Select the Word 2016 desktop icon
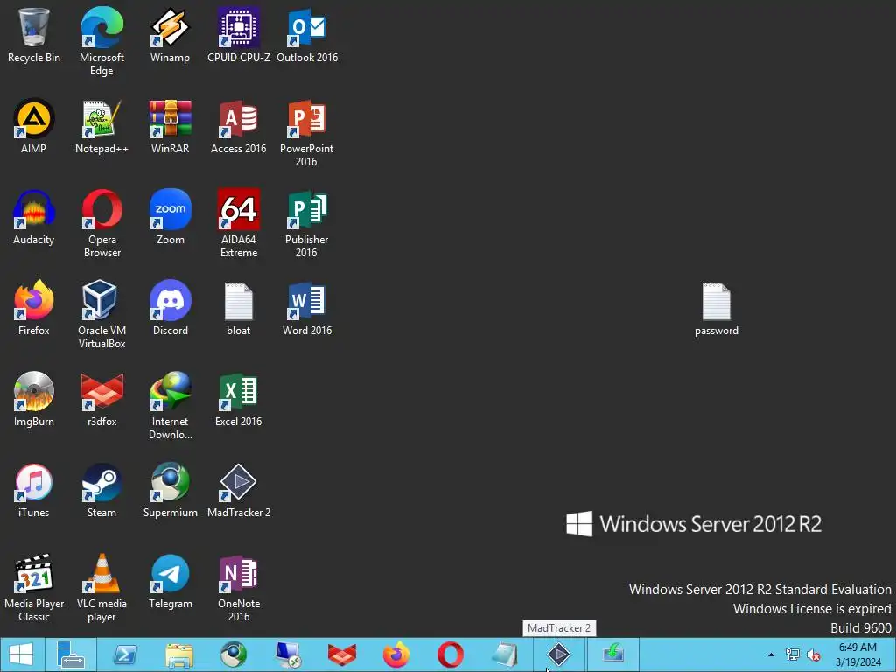Viewport: 896px width, 672px height. [x=307, y=308]
